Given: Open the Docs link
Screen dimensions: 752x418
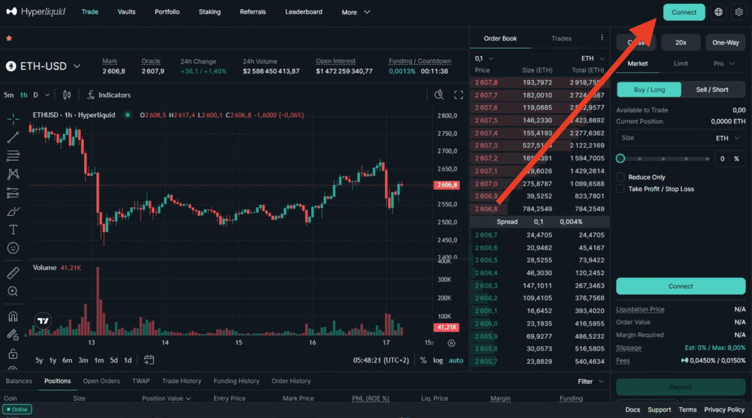Looking at the screenshot, I should pos(633,409).
